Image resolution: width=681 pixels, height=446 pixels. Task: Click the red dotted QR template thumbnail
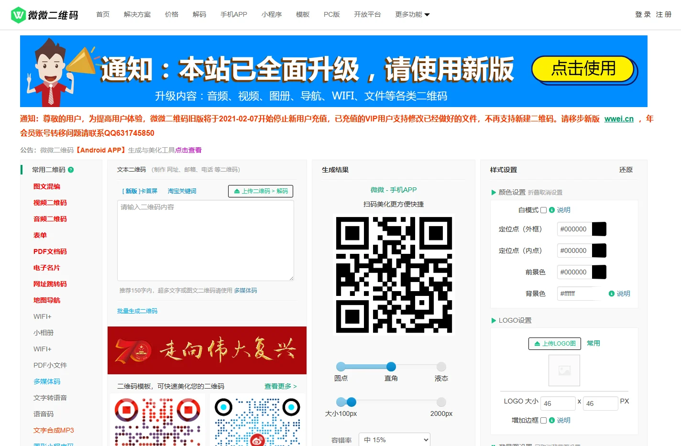158,420
